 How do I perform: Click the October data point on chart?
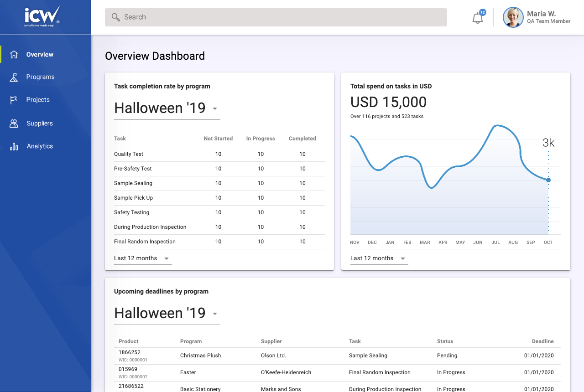(548, 180)
